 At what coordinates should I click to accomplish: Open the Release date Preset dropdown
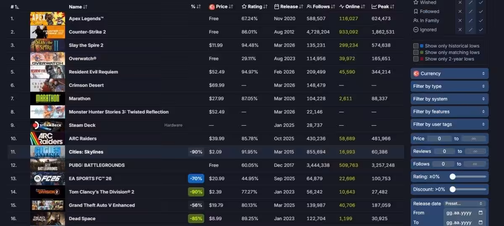465,204
